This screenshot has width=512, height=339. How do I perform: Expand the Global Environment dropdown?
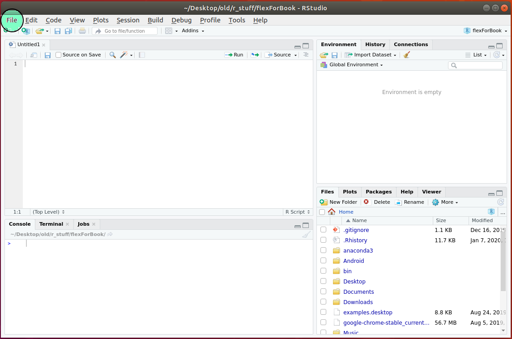(356, 65)
